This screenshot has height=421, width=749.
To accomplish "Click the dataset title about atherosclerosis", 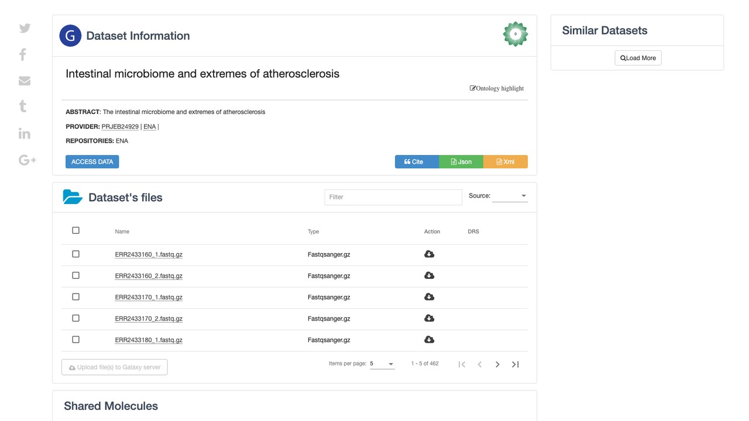I will pos(202,74).
